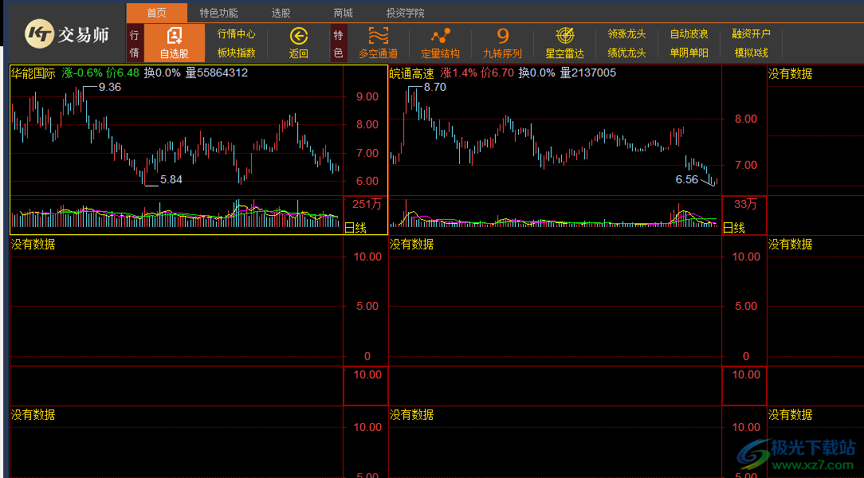
Task: Select the 定量结构 structure tool
Action: coord(440,37)
